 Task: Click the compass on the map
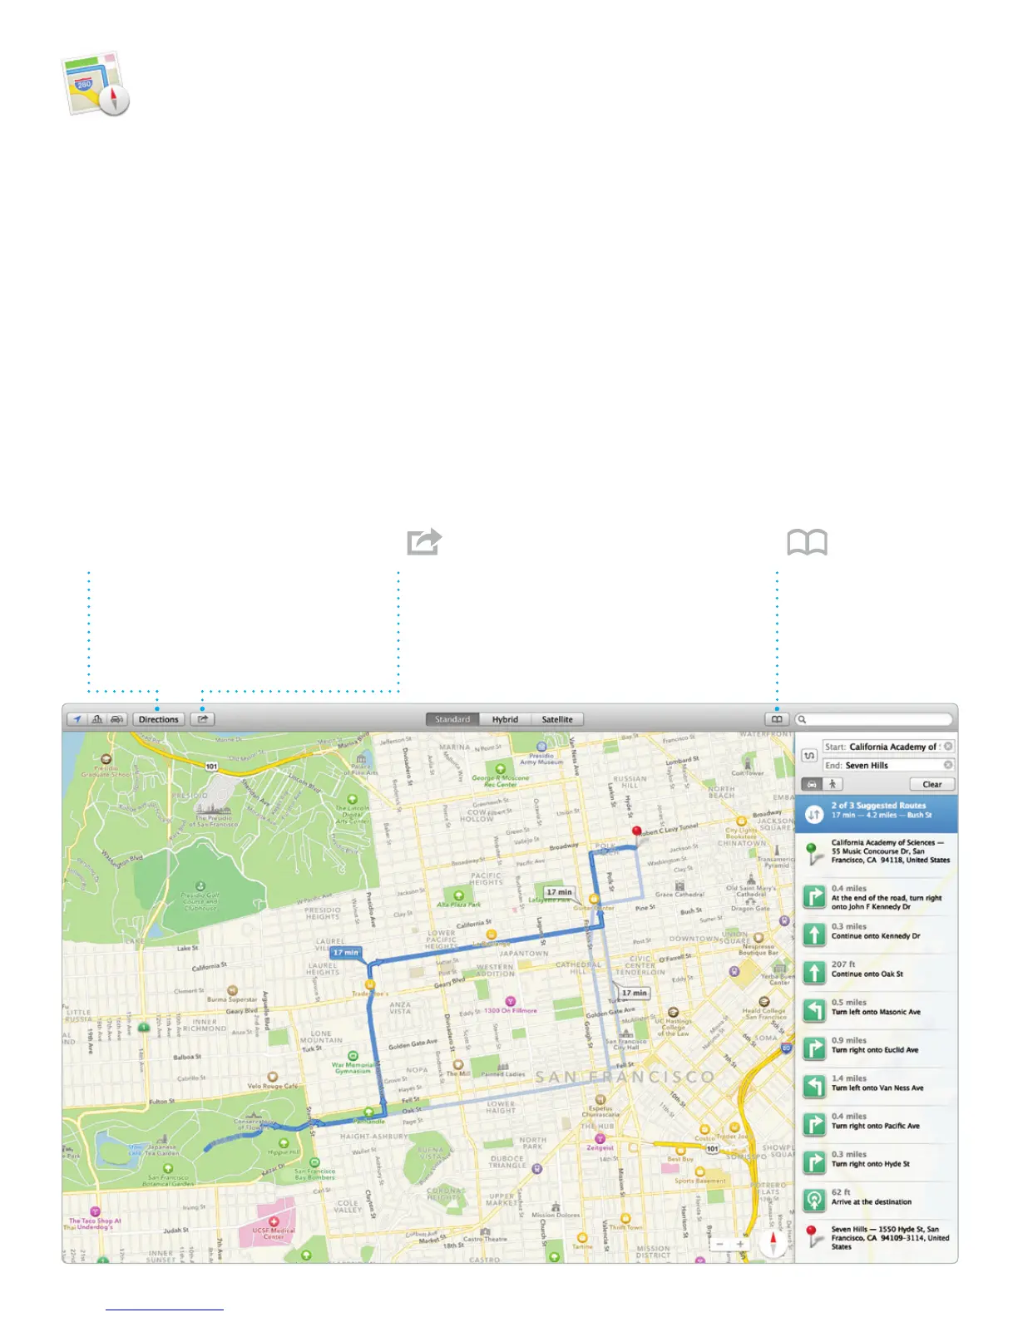click(773, 1243)
